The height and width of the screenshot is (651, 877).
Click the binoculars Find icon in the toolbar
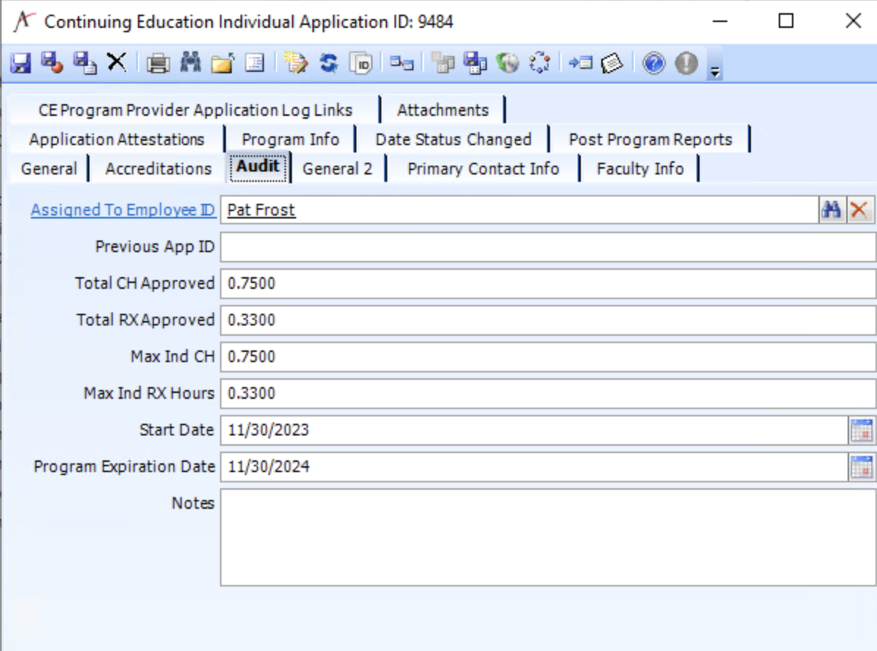coord(189,63)
